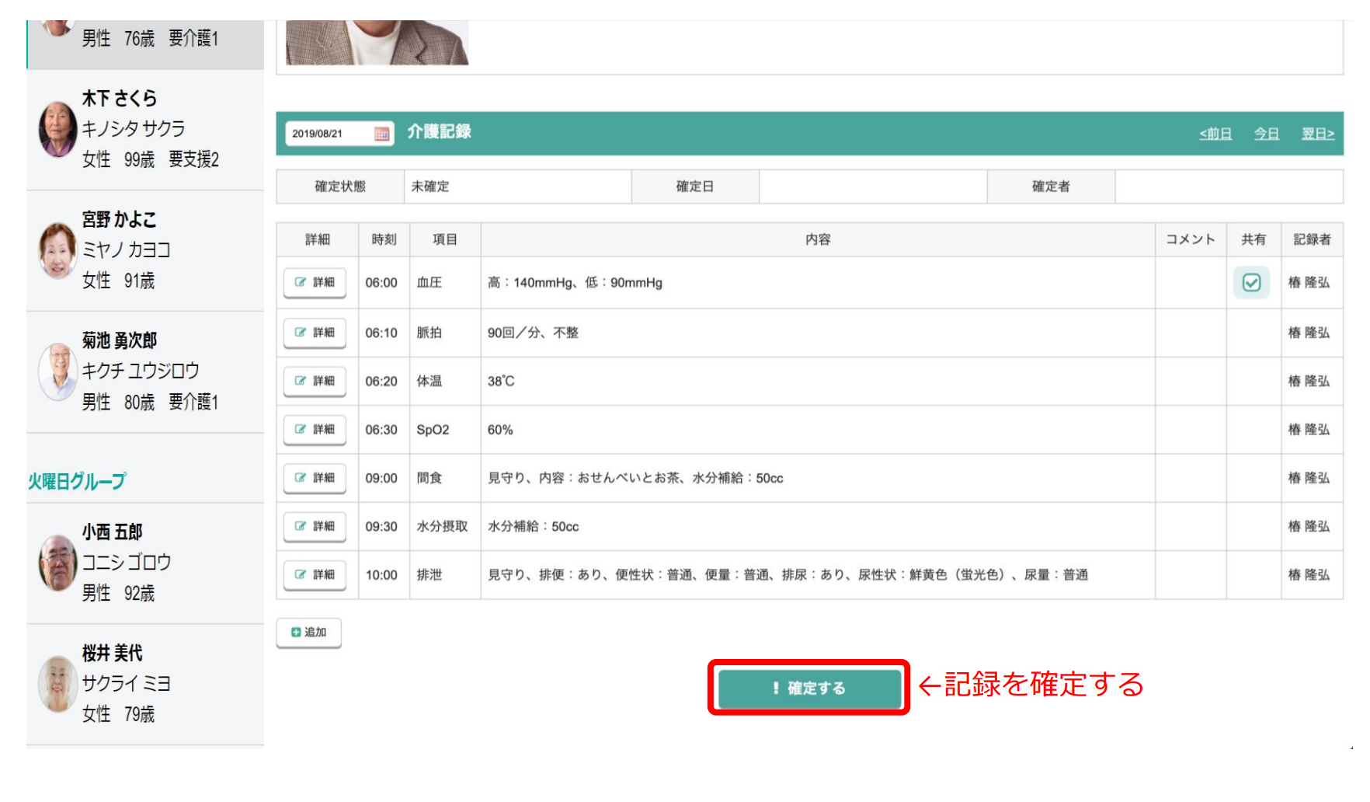Viewport: 1370px width, 802px height.
Task: Open details for 09:00 snack record
Action: pyautogui.click(x=315, y=478)
